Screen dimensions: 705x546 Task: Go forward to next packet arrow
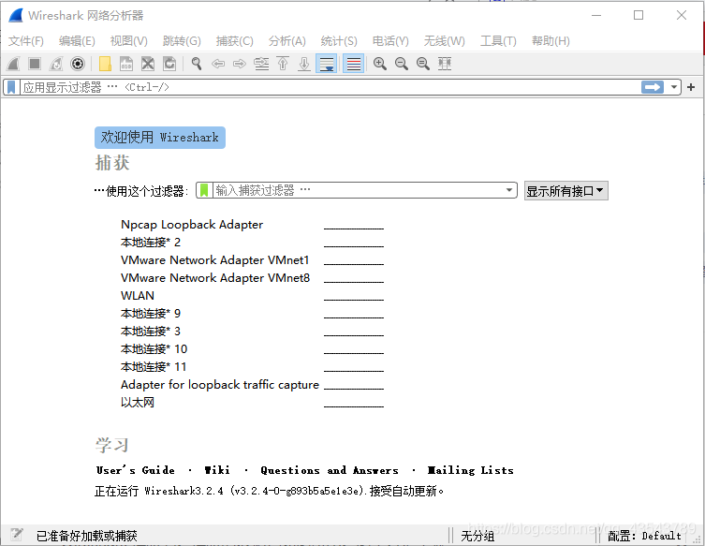coord(240,64)
